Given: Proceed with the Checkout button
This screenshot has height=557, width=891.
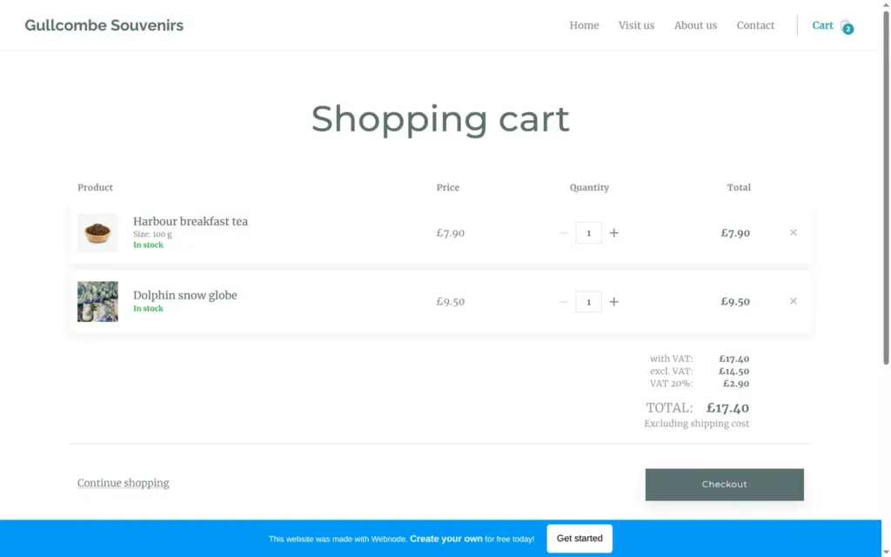Looking at the screenshot, I should click(725, 484).
